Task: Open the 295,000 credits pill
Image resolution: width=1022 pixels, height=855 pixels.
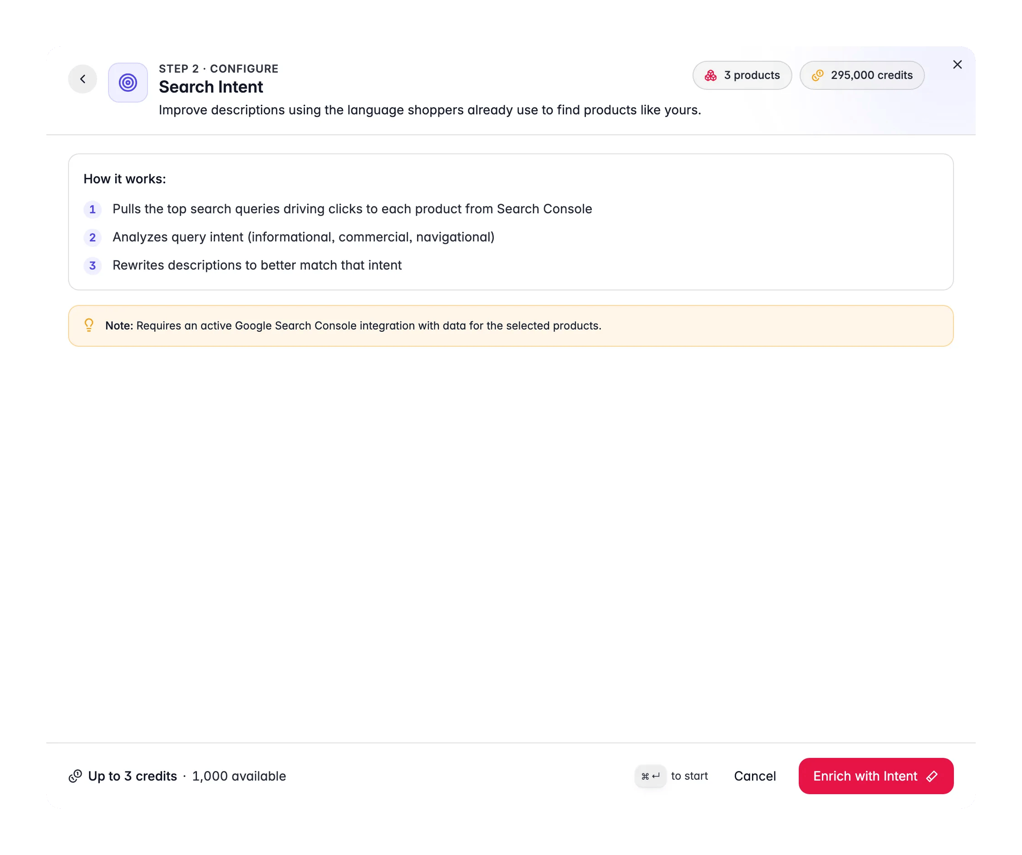Action: tap(862, 75)
